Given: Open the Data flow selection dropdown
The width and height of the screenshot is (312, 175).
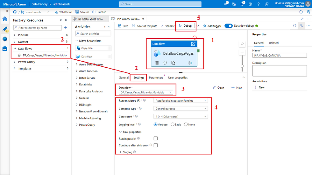Looking at the screenshot, I should coord(146,92).
